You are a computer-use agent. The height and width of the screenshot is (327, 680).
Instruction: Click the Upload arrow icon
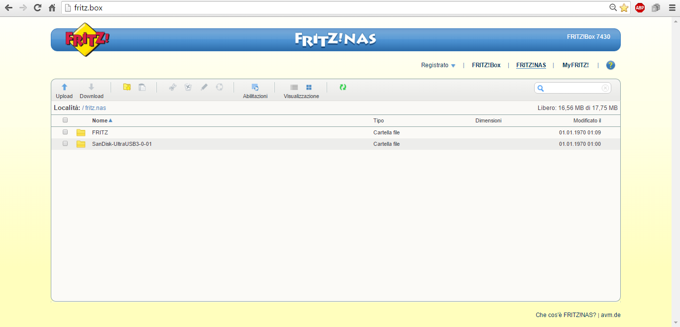pos(64,87)
